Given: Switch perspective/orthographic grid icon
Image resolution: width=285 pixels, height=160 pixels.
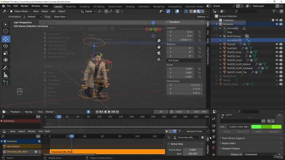Looking at the screenshot, I should click(x=159, y=60).
